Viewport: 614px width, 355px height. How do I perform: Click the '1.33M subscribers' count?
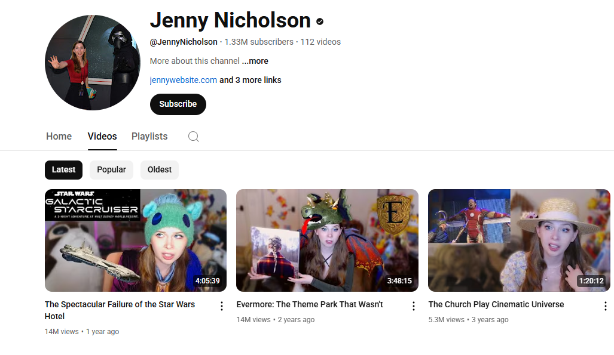coord(259,42)
